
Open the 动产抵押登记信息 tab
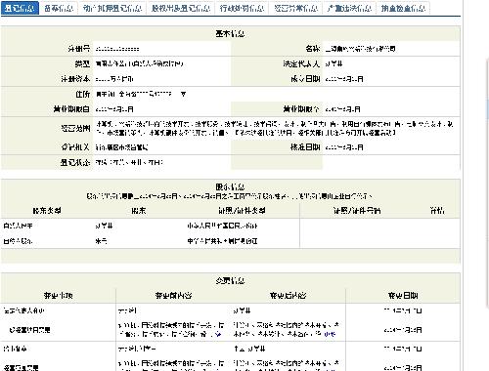point(112,8)
